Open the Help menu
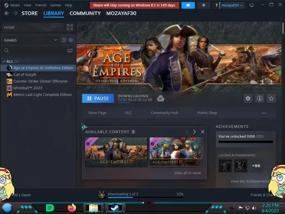This screenshot has height=214, width=285. coord(68,5)
